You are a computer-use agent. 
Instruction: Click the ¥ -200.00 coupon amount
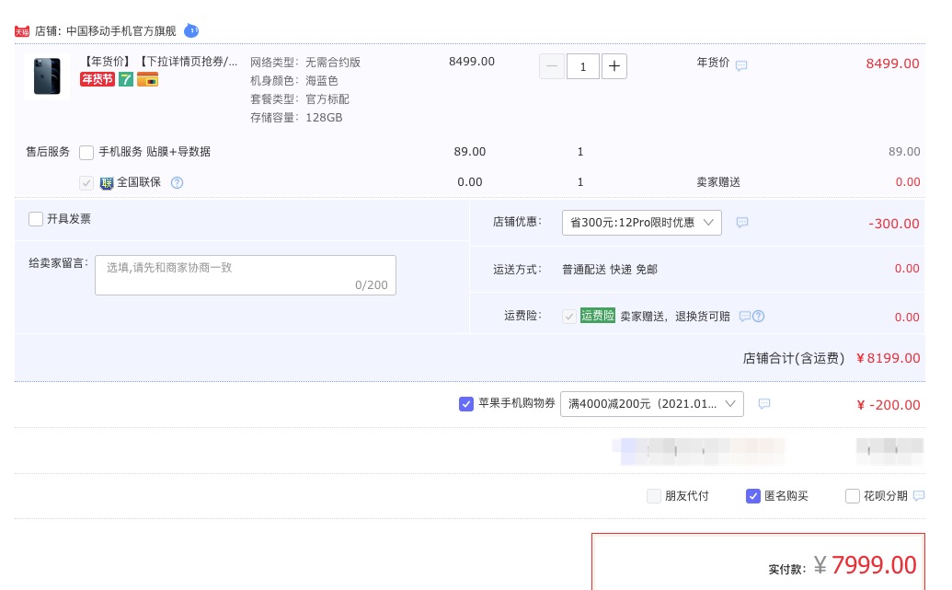(x=889, y=405)
